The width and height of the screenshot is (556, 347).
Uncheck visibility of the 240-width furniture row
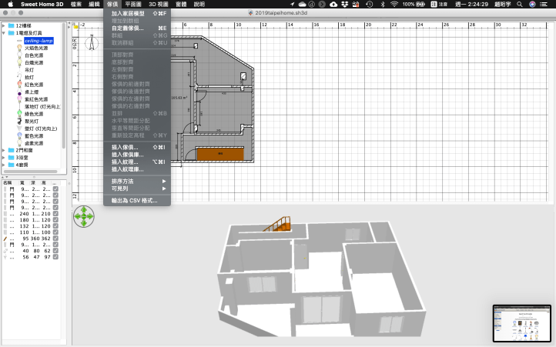click(55, 214)
